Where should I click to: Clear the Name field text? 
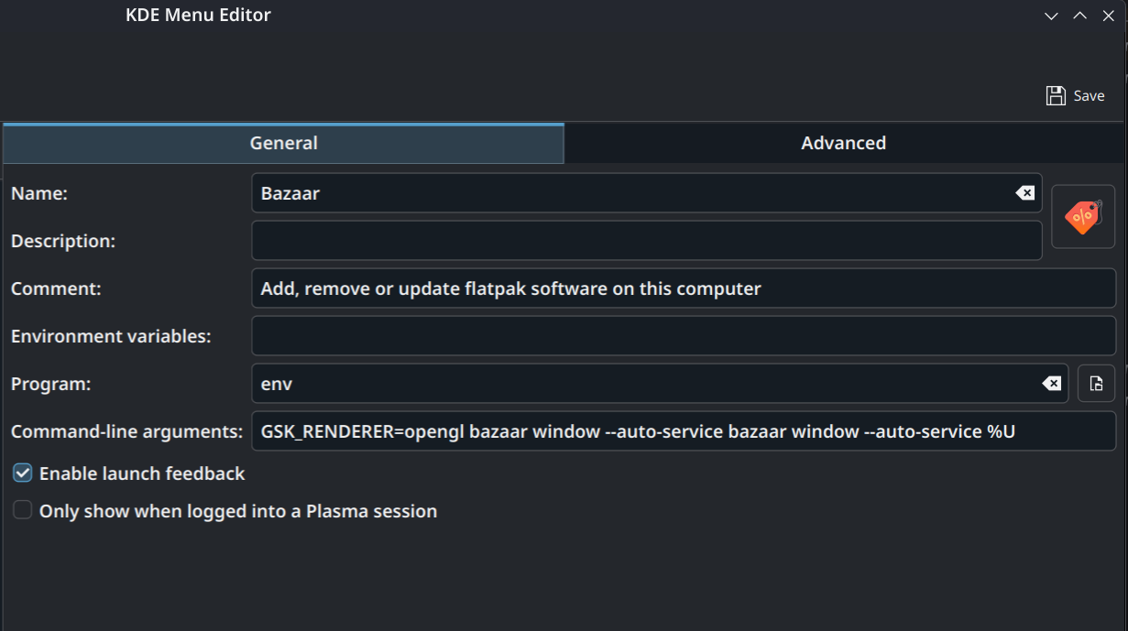(x=1024, y=193)
